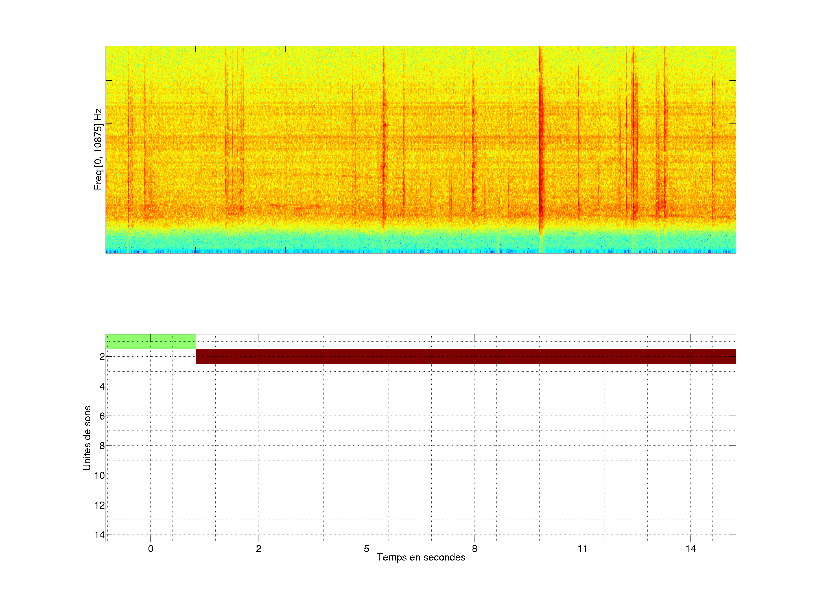This screenshot has height=609, width=813.
Task: Click x-axis tick label '5'
Action: pos(366,549)
